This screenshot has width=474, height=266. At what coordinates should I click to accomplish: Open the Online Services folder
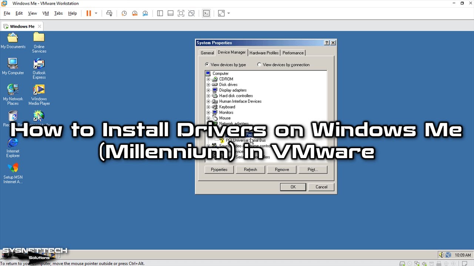(x=39, y=43)
